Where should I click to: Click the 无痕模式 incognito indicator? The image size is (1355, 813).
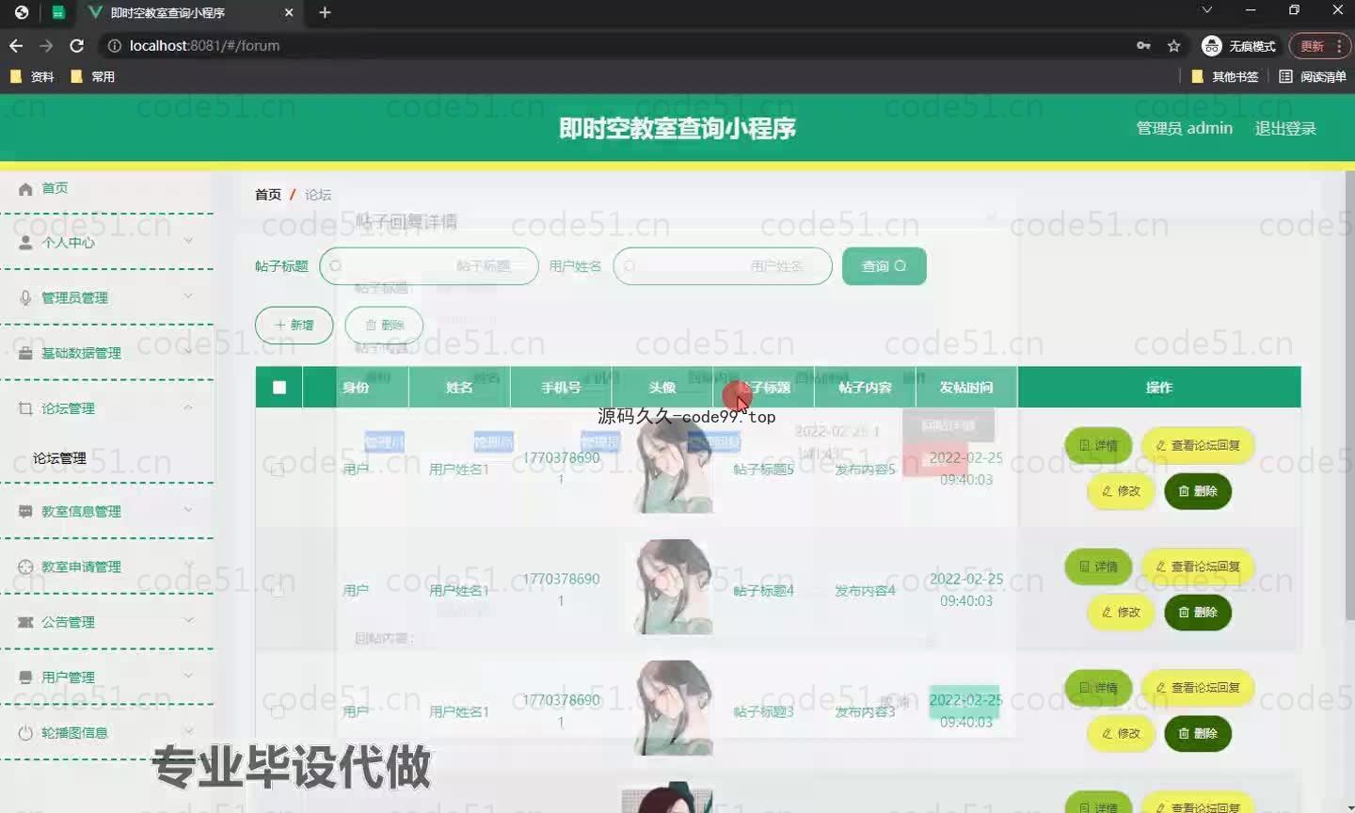pyautogui.click(x=1239, y=45)
